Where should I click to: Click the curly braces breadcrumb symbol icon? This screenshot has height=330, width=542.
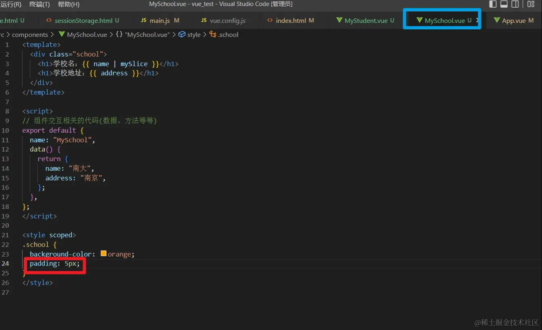119,34
